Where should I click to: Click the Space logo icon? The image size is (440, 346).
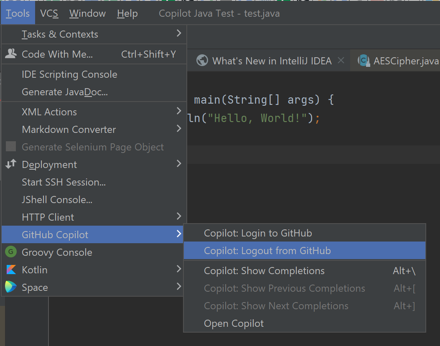11,287
